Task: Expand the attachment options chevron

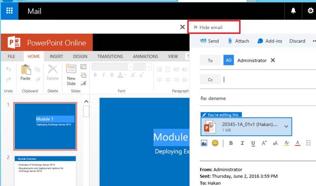Action: pyautogui.click(x=286, y=126)
